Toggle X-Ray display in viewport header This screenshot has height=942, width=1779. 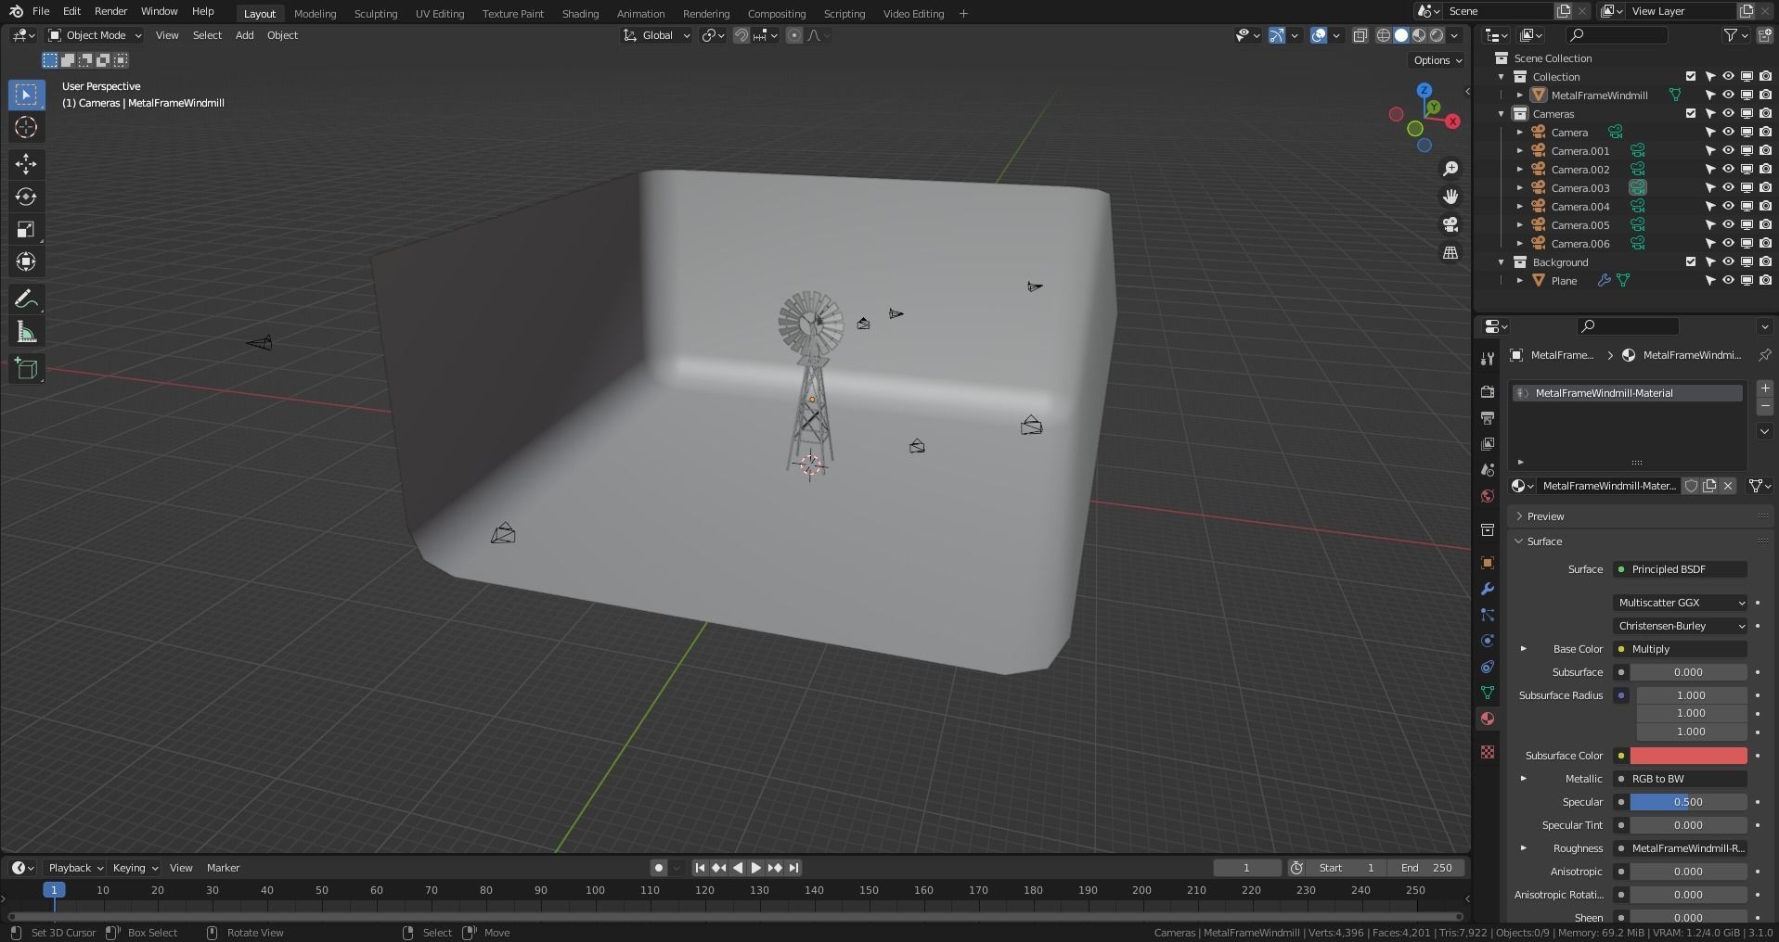[x=1360, y=35]
